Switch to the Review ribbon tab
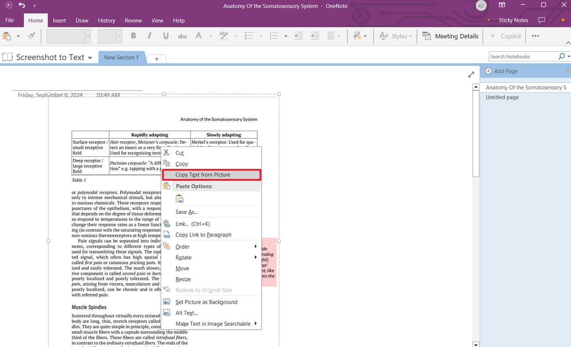The image size is (571, 347). point(134,20)
